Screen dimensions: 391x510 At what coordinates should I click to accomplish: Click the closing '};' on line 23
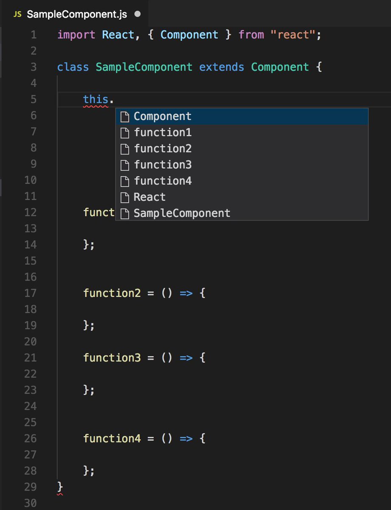click(89, 390)
